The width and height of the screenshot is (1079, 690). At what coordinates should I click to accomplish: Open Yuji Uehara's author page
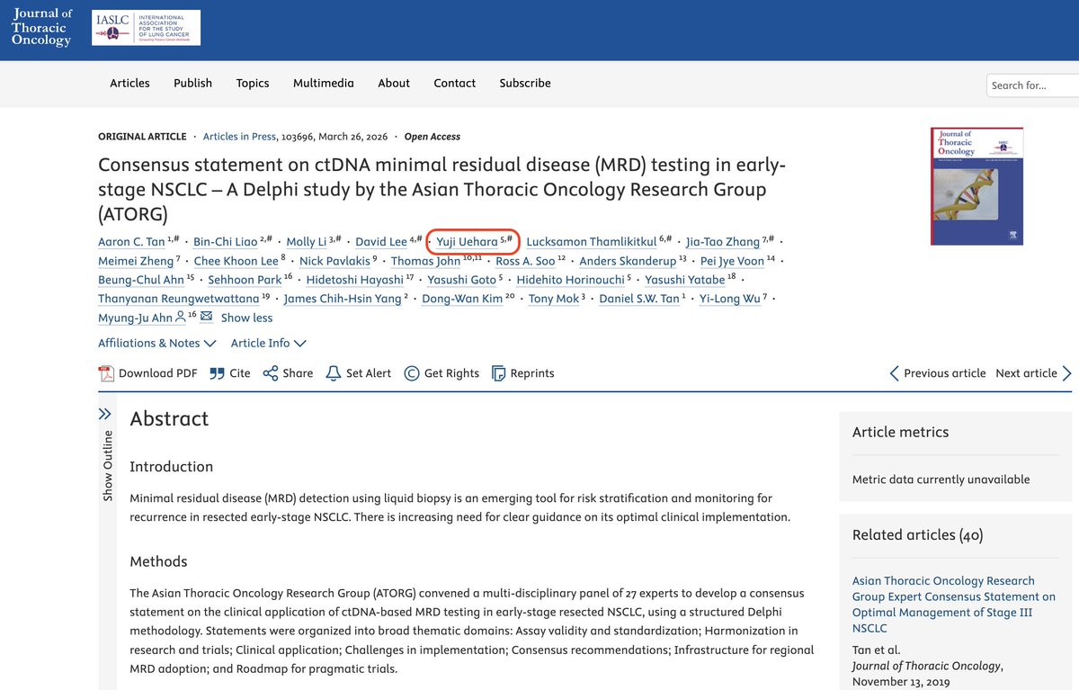click(x=465, y=241)
